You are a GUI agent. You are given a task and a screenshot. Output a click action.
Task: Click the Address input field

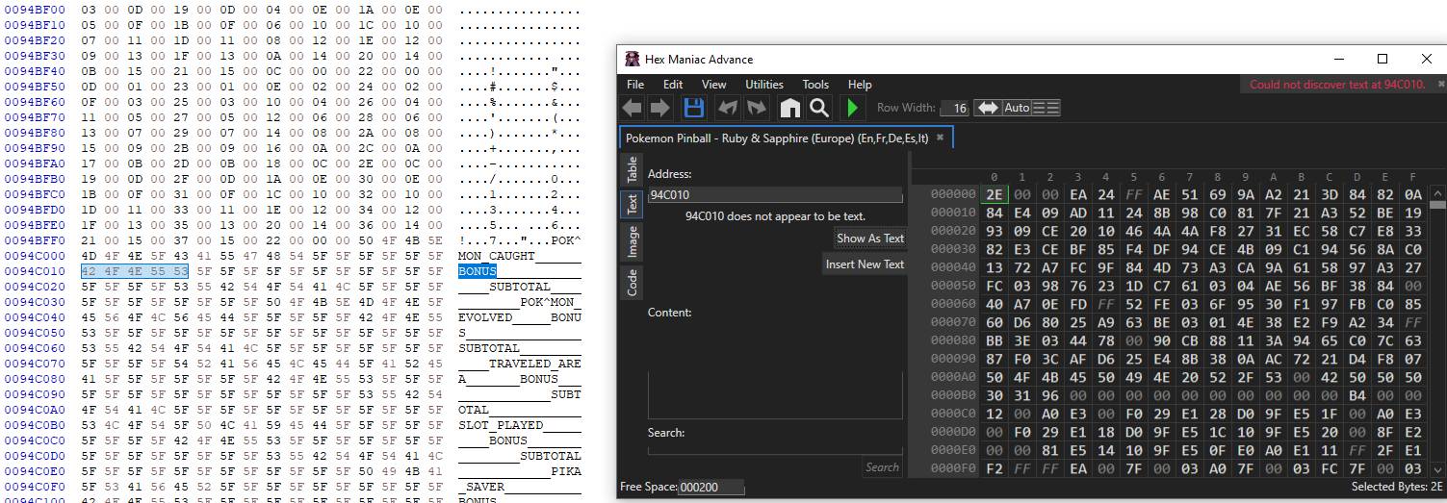click(775, 195)
